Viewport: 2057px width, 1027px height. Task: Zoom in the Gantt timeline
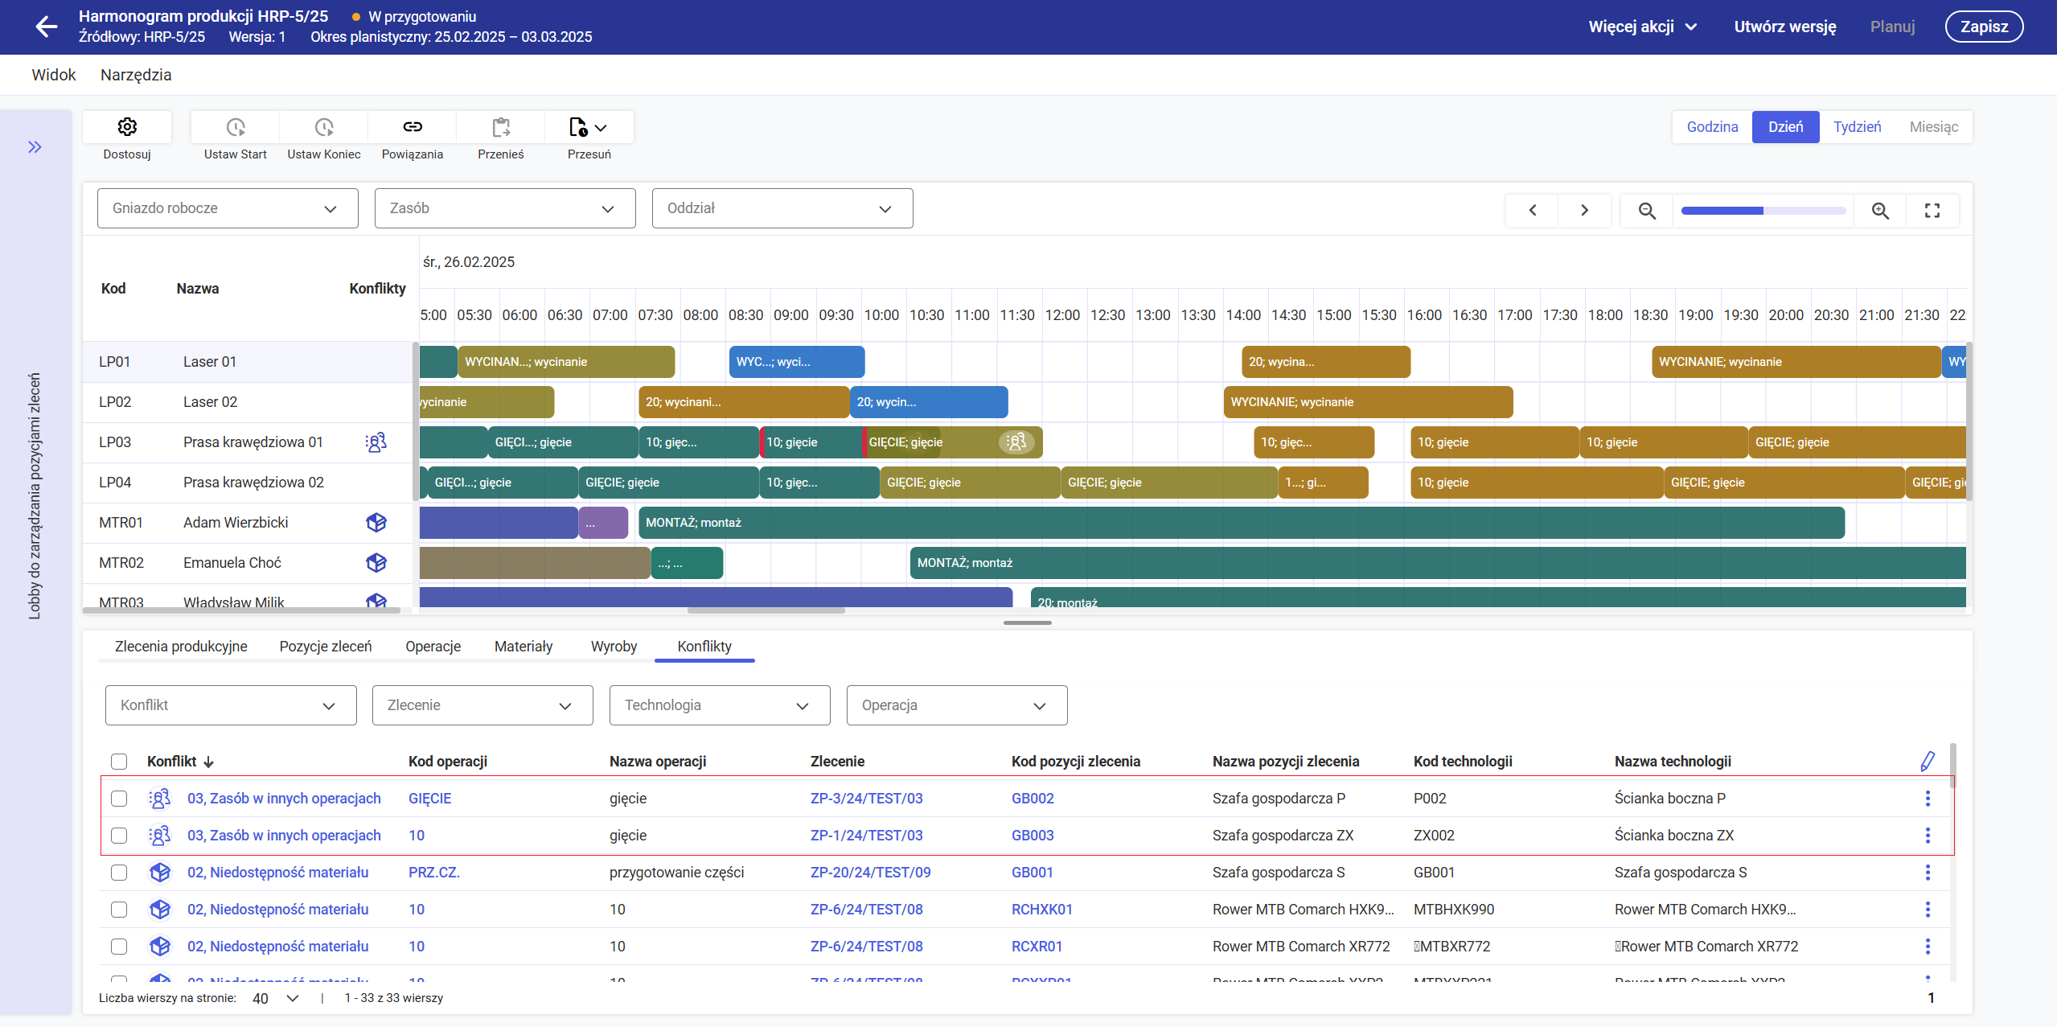pyautogui.click(x=1880, y=211)
